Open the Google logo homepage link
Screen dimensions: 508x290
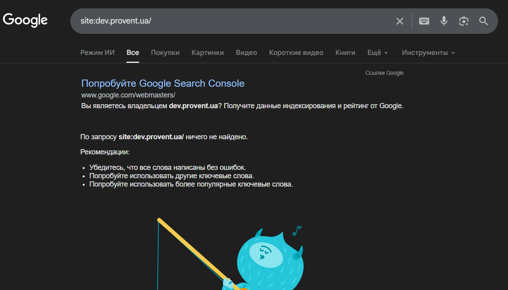click(x=25, y=20)
